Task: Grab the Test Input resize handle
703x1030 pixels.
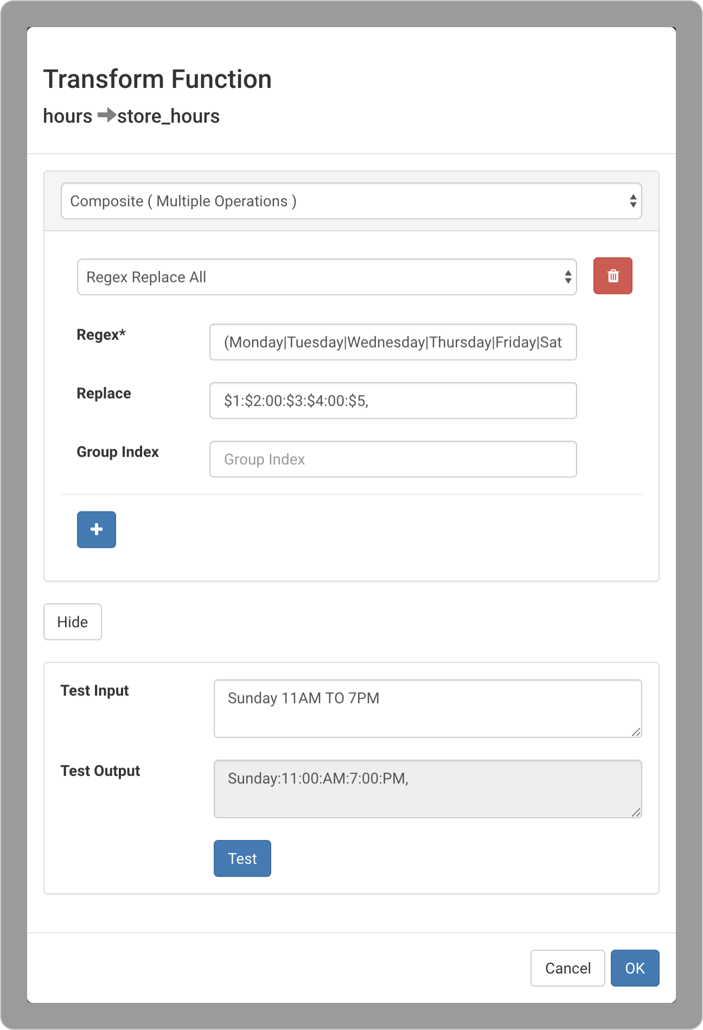Action: pos(636,732)
